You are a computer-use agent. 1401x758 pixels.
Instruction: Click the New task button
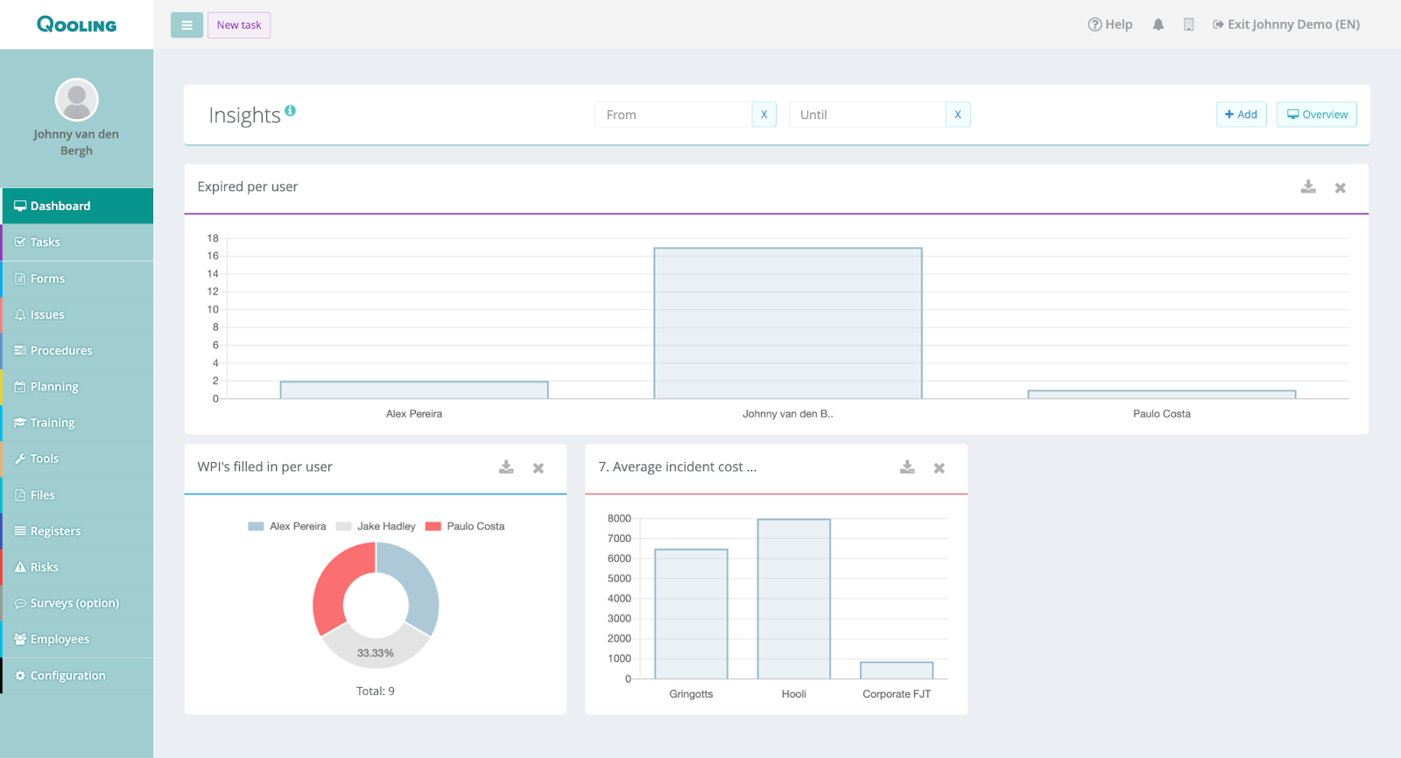[x=239, y=25]
